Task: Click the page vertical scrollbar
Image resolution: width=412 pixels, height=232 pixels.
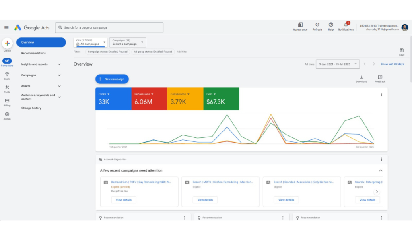Action: click(411, 60)
